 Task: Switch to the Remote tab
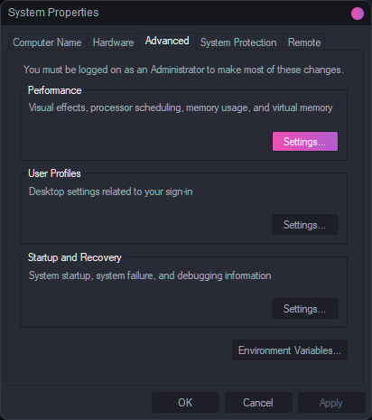[x=304, y=42]
